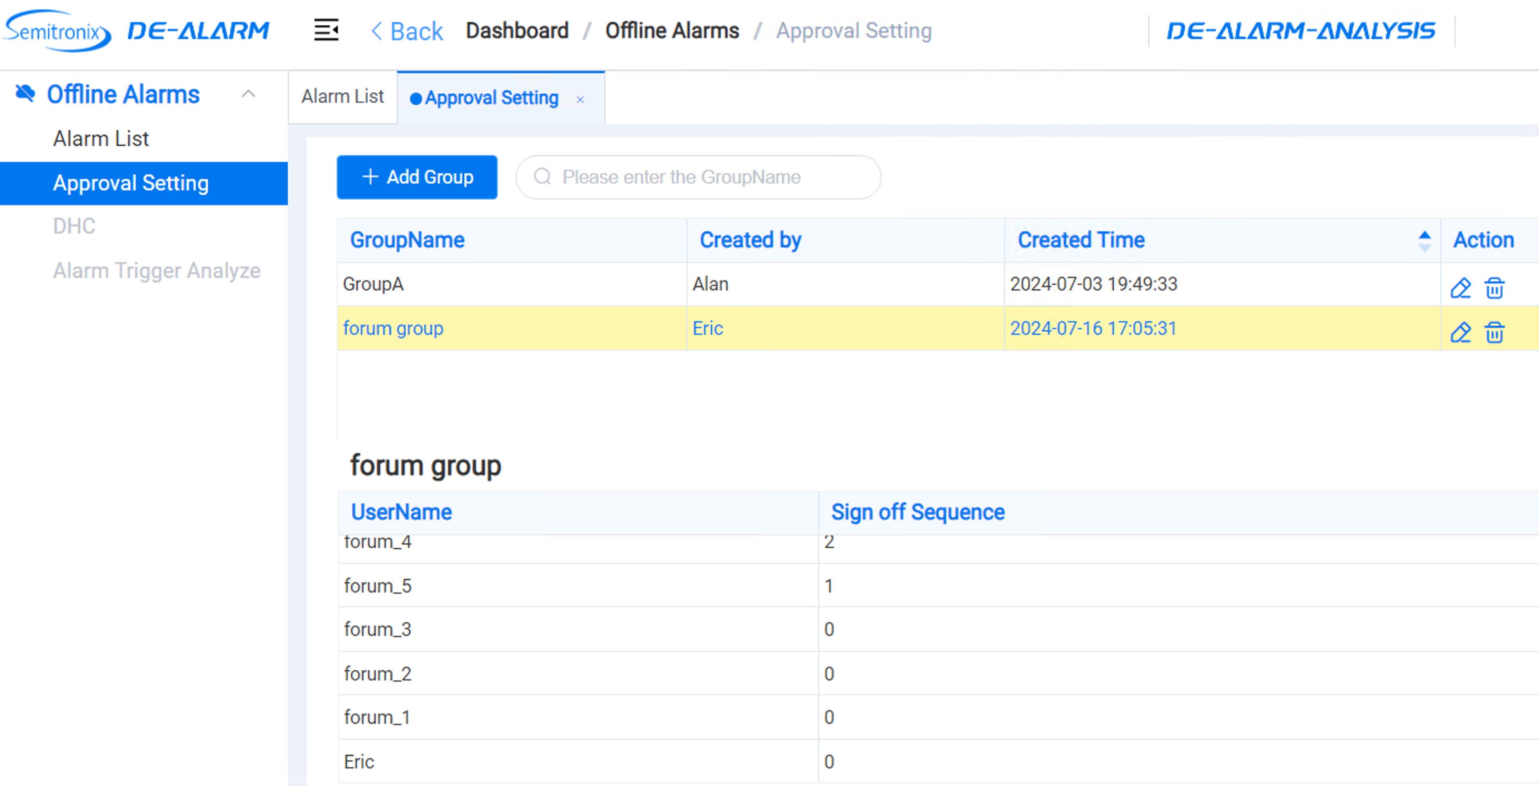Image resolution: width=1539 pixels, height=786 pixels.
Task: Click the edit icon for forum group
Action: [1460, 333]
